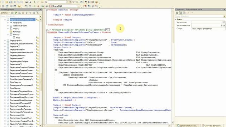The image size is (226, 127).
Task: Collapse function ПечатьМШ2 fold marker
Action: tap(47, 32)
